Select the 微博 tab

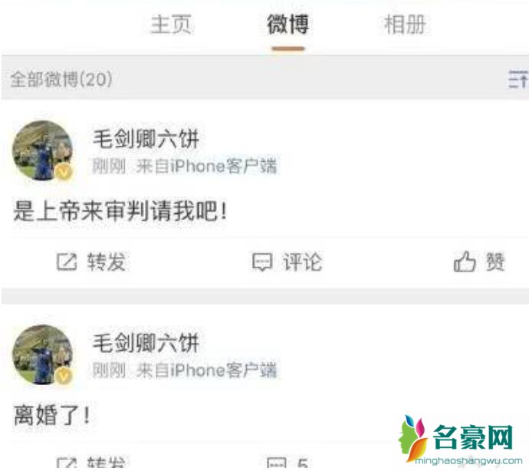tap(287, 25)
